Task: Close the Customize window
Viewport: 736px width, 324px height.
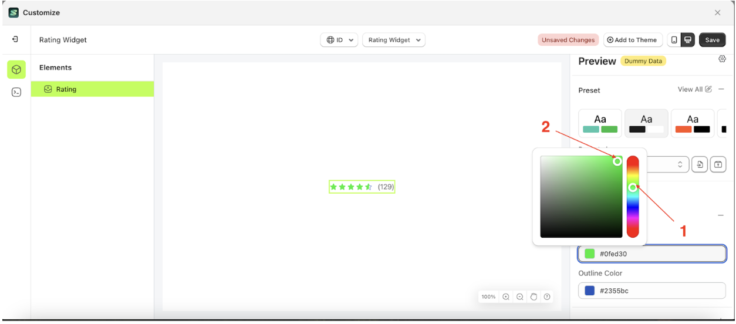Action: click(x=717, y=12)
